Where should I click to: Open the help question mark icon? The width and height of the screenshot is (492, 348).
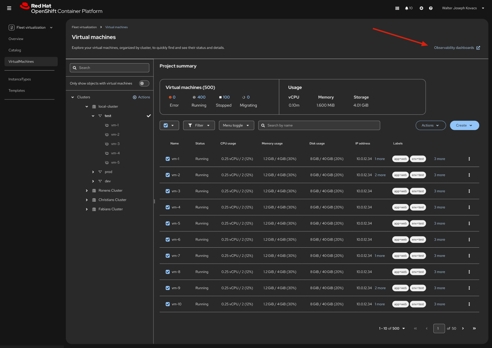click(431, 8)
